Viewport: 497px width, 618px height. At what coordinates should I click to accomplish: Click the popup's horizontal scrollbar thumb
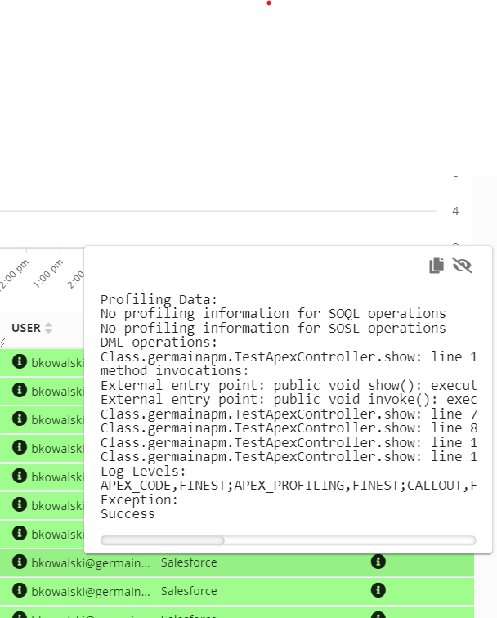click(162, 540)
